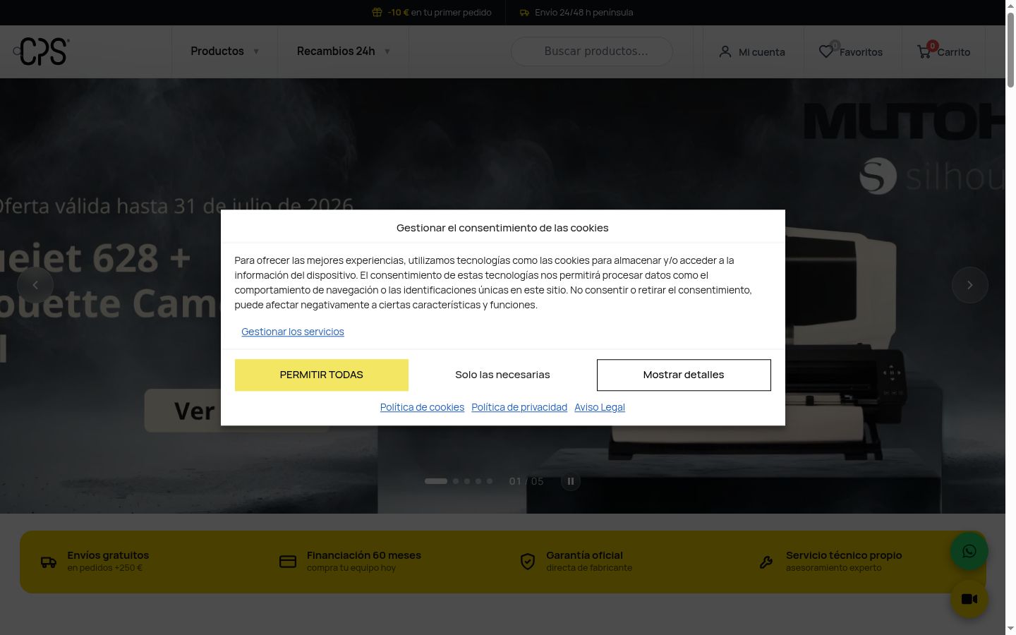The image size is (1016, 635).
Task: Click the Envíos gratuitos truck icon
Action: click(x=49, y=562)
